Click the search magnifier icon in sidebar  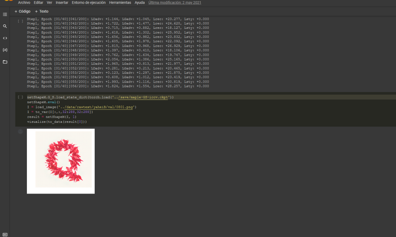pyautogui.click(x=5, y=26)
